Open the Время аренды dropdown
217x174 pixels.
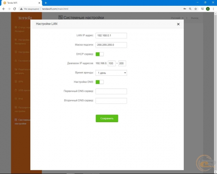tap(111, 73)
